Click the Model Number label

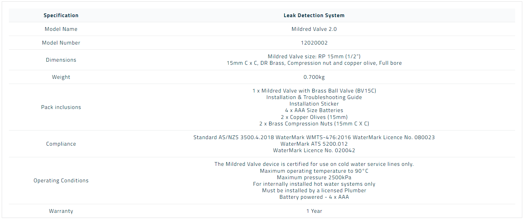pyautogui.click(x=61, y=43)
